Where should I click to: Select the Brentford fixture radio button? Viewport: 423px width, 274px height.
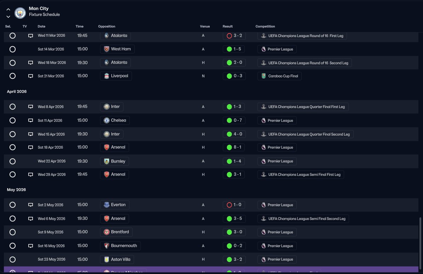[12, 232]
